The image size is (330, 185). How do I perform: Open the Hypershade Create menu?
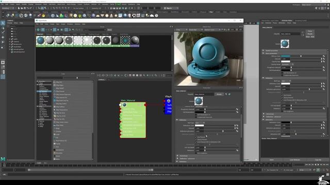(x=52, y=24)
